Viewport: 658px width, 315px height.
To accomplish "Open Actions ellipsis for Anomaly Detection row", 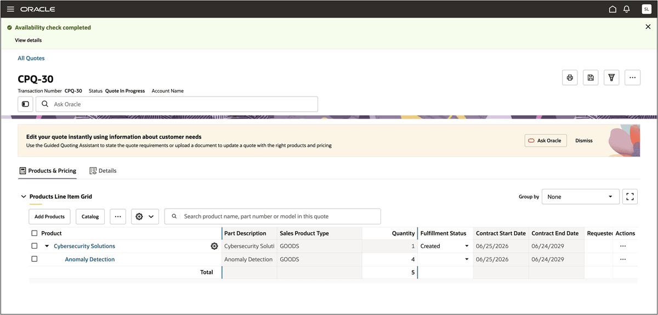I will 623,260.
